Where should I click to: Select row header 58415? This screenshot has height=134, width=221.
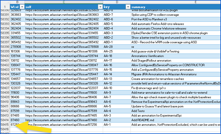pos(5,125)
